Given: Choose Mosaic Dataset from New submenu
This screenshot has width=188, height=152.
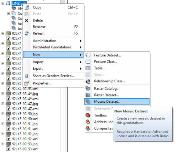Looking at the screenshot, I should click(x=107, y=101).
